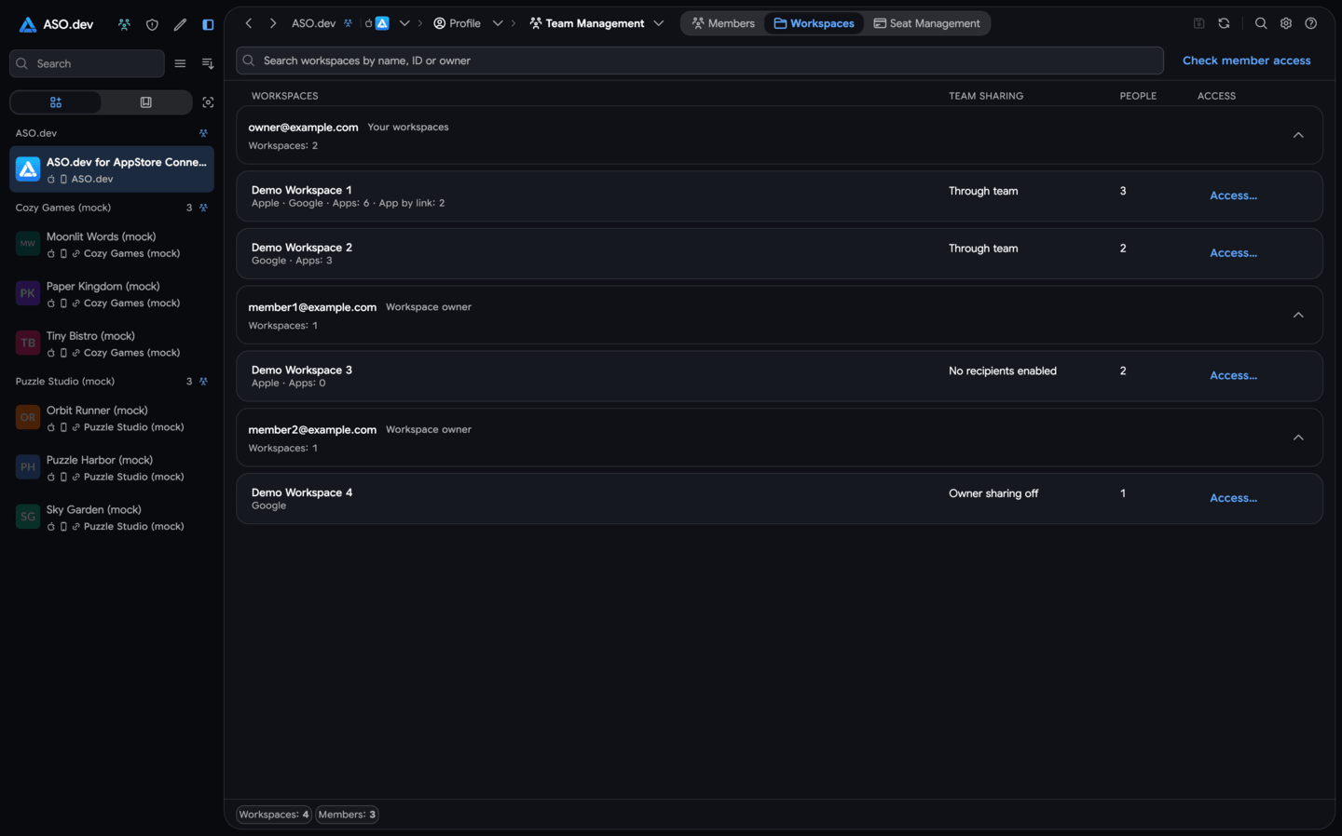Collapse the member2@example.com workspace group
Viewport: 1342px width, 836px height.
pos(1298,438)
